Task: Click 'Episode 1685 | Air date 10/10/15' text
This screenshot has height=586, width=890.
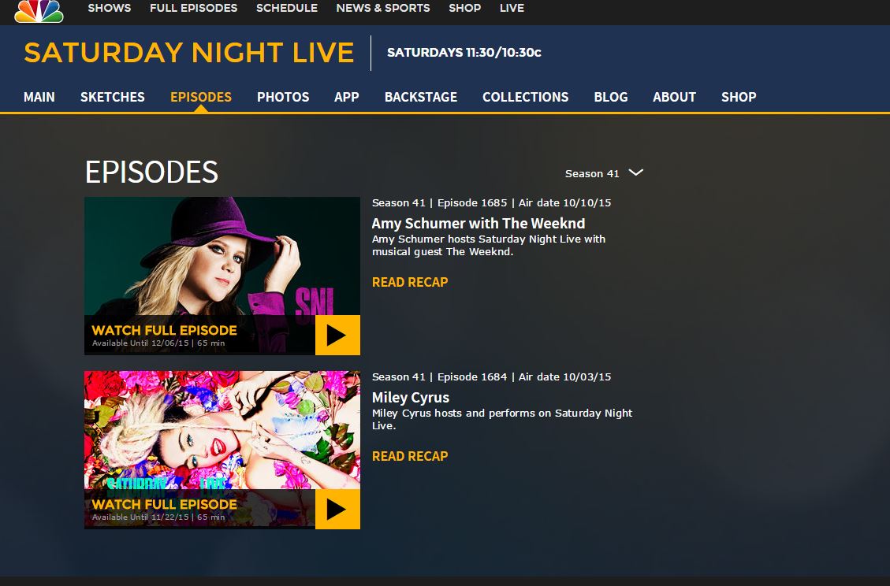Action: coord(524,203)
